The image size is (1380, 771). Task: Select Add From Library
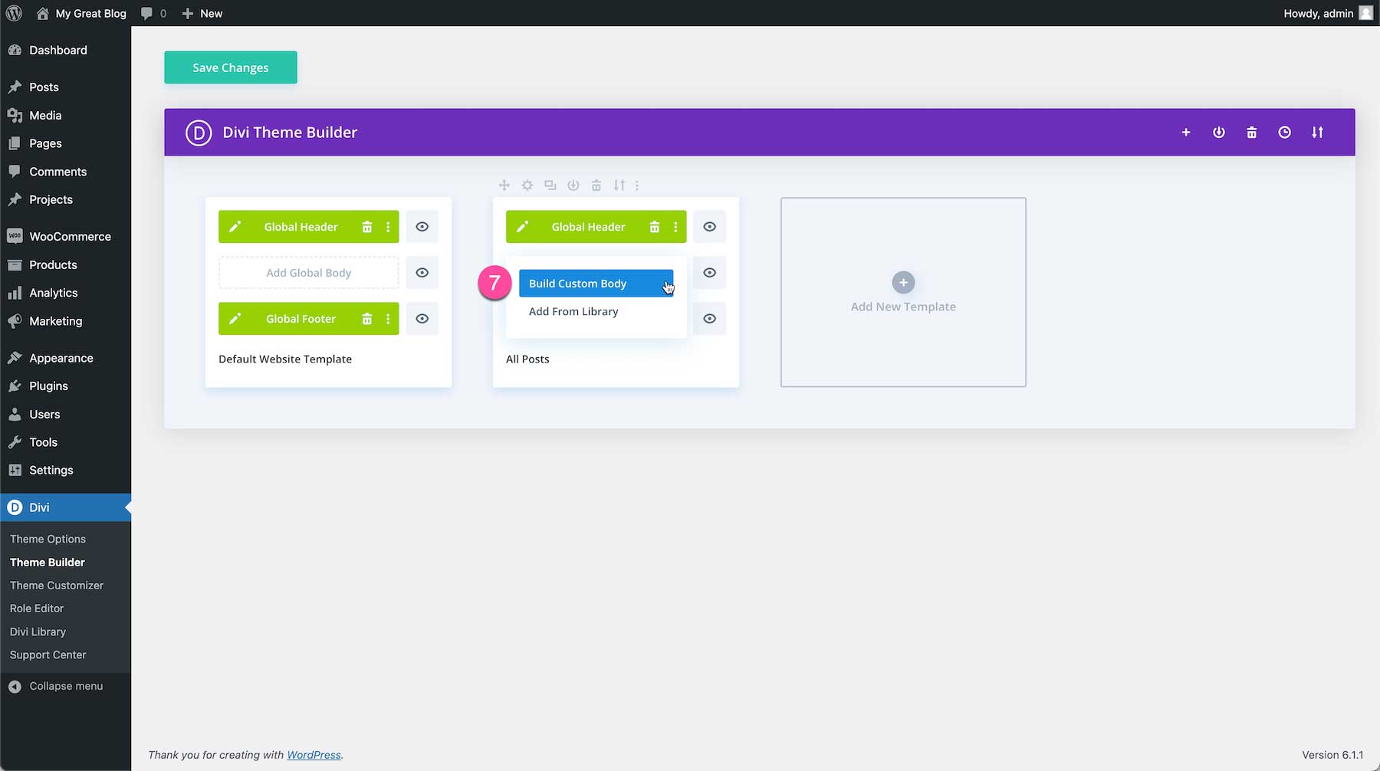coord(573,312)
